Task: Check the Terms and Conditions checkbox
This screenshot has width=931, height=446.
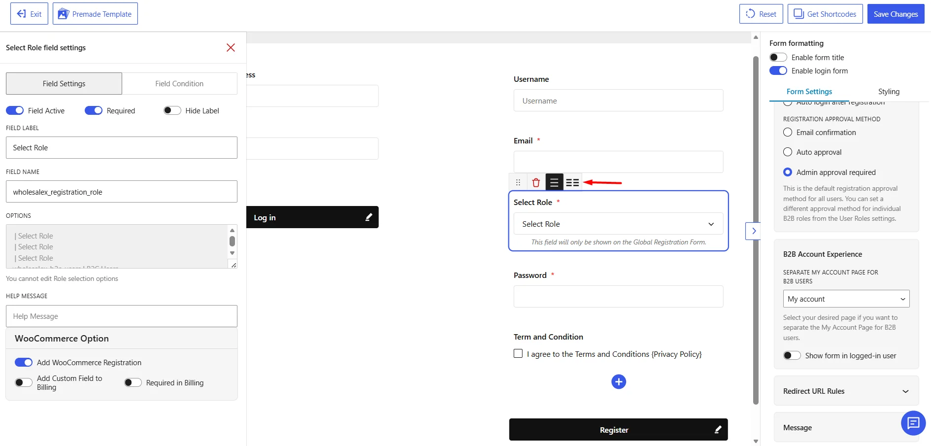Action: [518, 353]
